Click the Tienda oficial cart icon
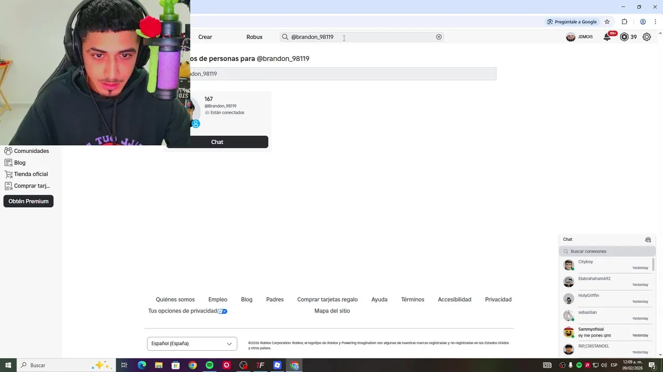The width and height of the screenshot is (663, 372). pyautogui.click(x=8, y=174)
